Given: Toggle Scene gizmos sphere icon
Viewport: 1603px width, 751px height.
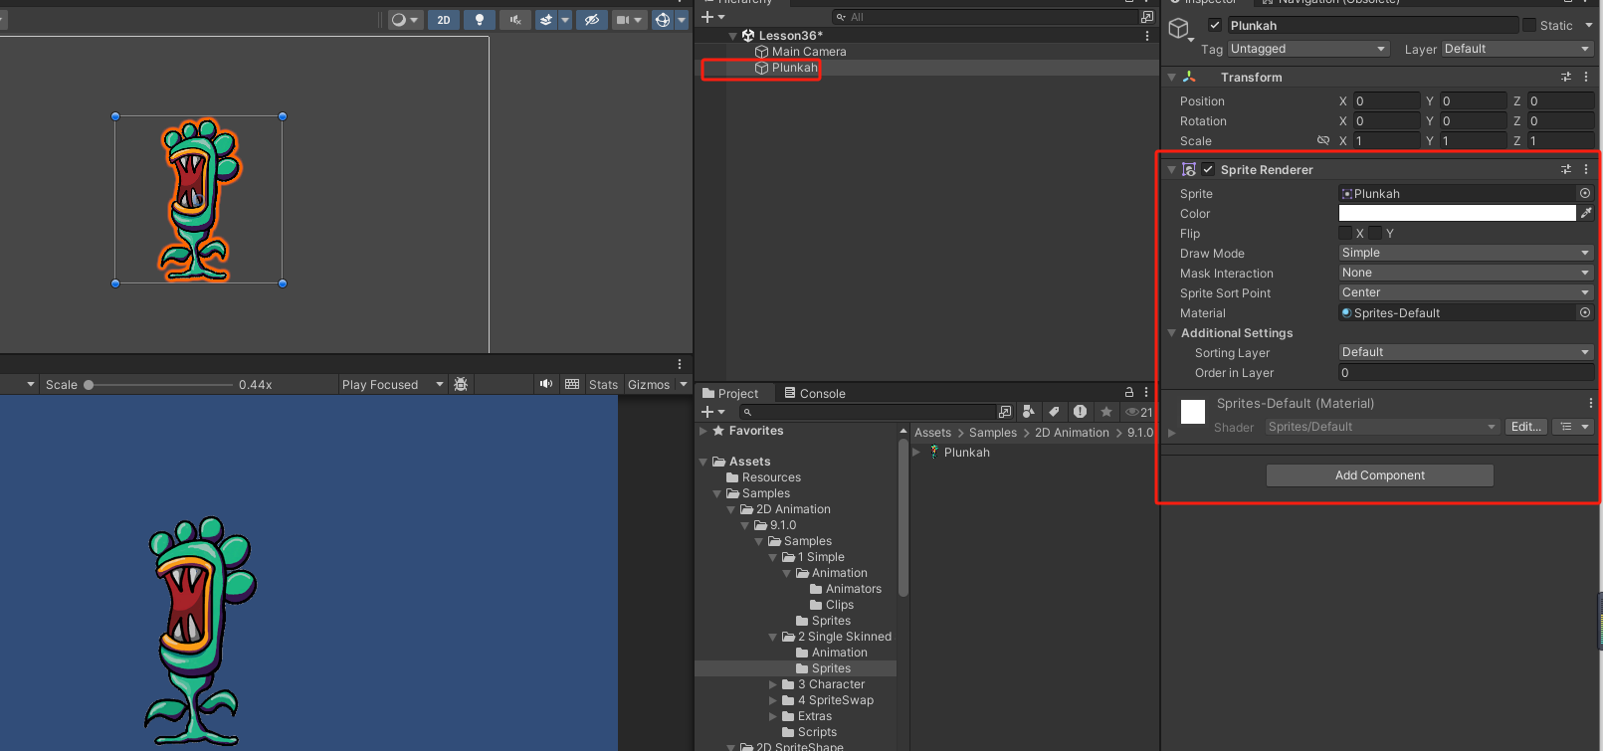Looking at the screenshot, I should [663, 20].
